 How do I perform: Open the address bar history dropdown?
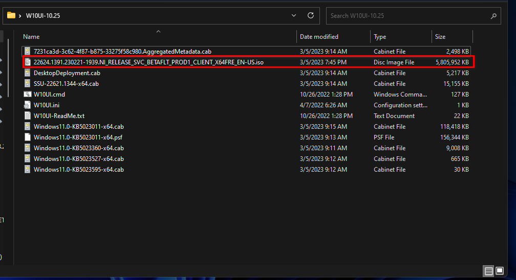pyautogui.click(x=293, y=15)
